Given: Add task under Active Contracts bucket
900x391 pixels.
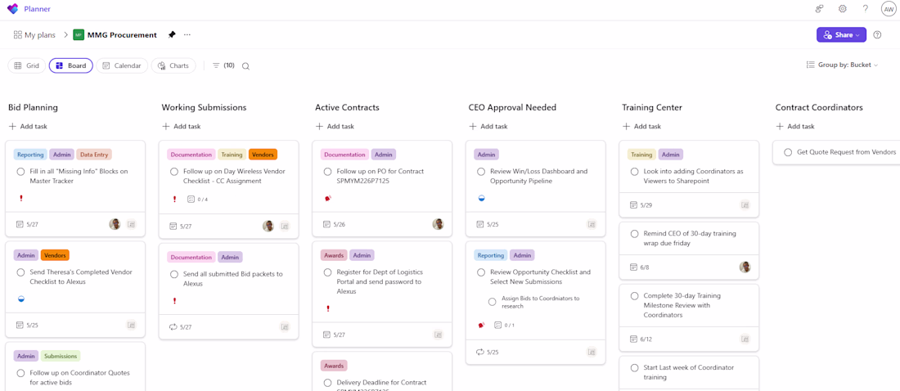Looking at the screenshot, I should 335,126.
